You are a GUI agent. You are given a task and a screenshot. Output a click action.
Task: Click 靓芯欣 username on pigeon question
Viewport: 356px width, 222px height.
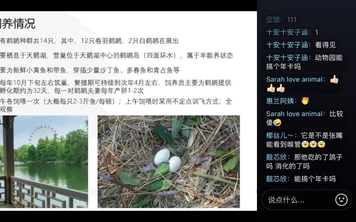tap(276, 157)
